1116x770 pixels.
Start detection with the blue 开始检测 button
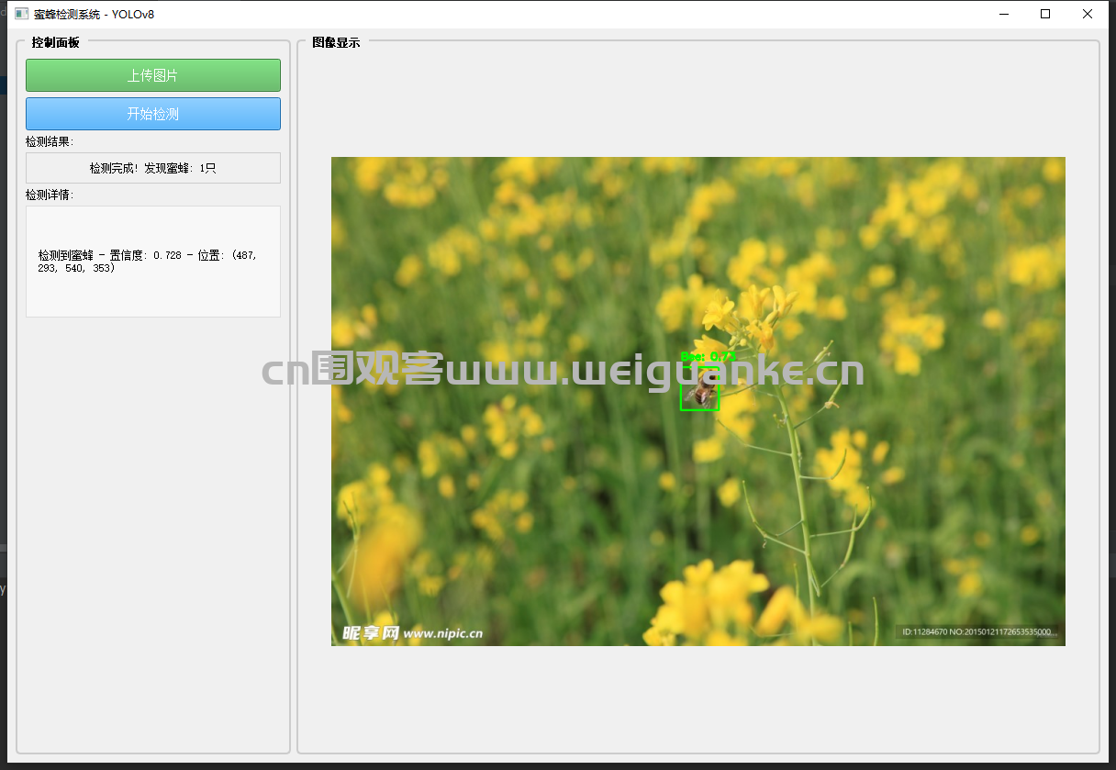[153, 114]
